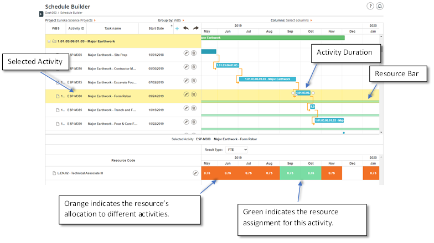Click the Trench activity small Gantt bar
The height and width of the screenshot is (243, 434).
[312, 107]
